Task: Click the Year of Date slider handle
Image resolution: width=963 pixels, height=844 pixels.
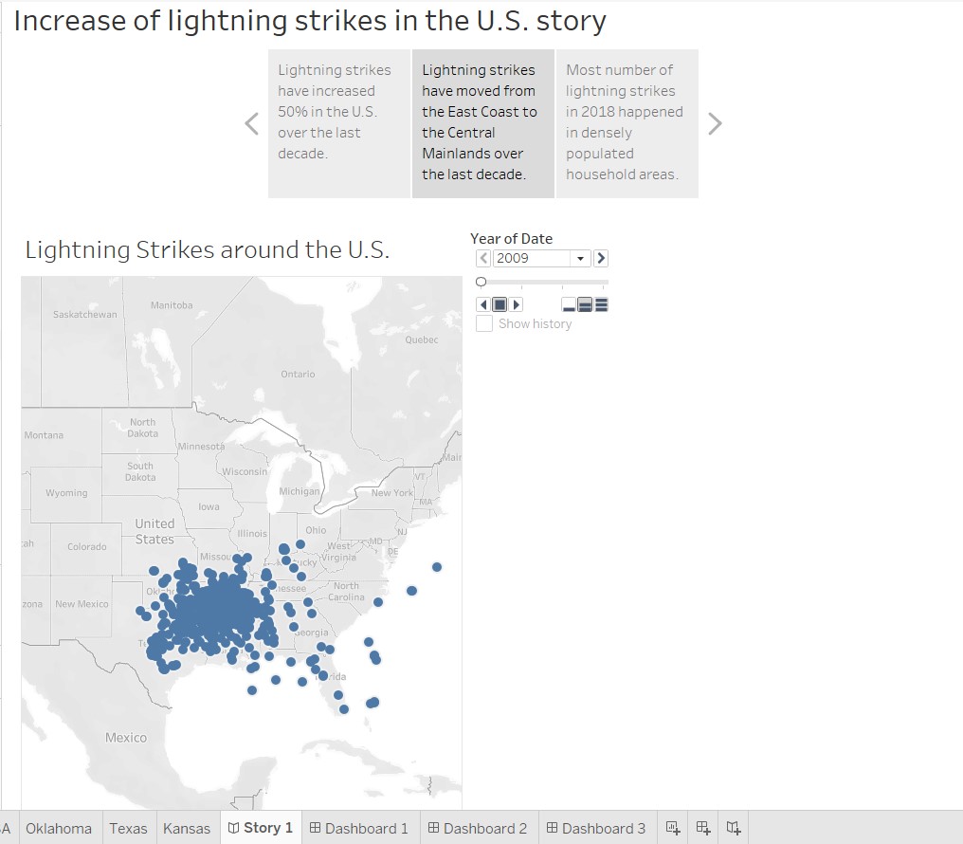Action: tap(481, 281)
